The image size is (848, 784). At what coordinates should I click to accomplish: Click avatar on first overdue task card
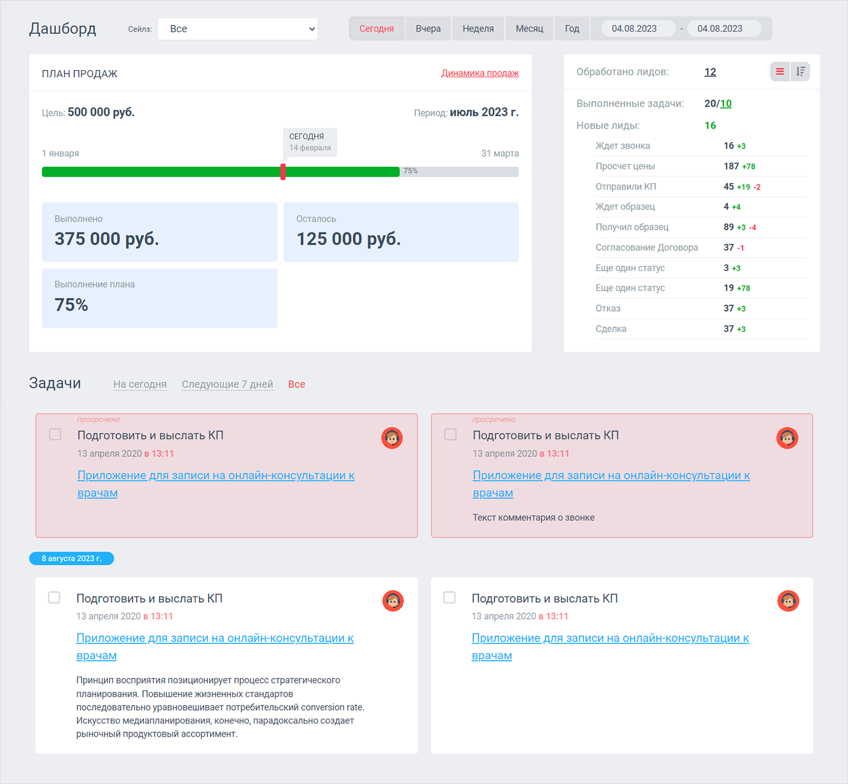392,438
